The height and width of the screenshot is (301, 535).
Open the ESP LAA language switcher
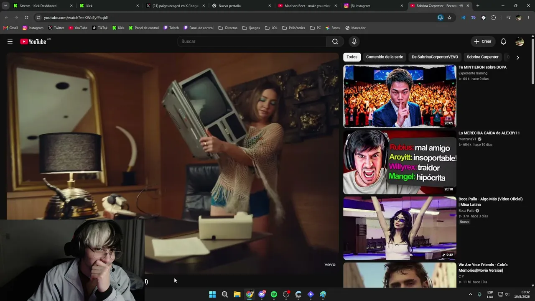[x=490, y=294]
